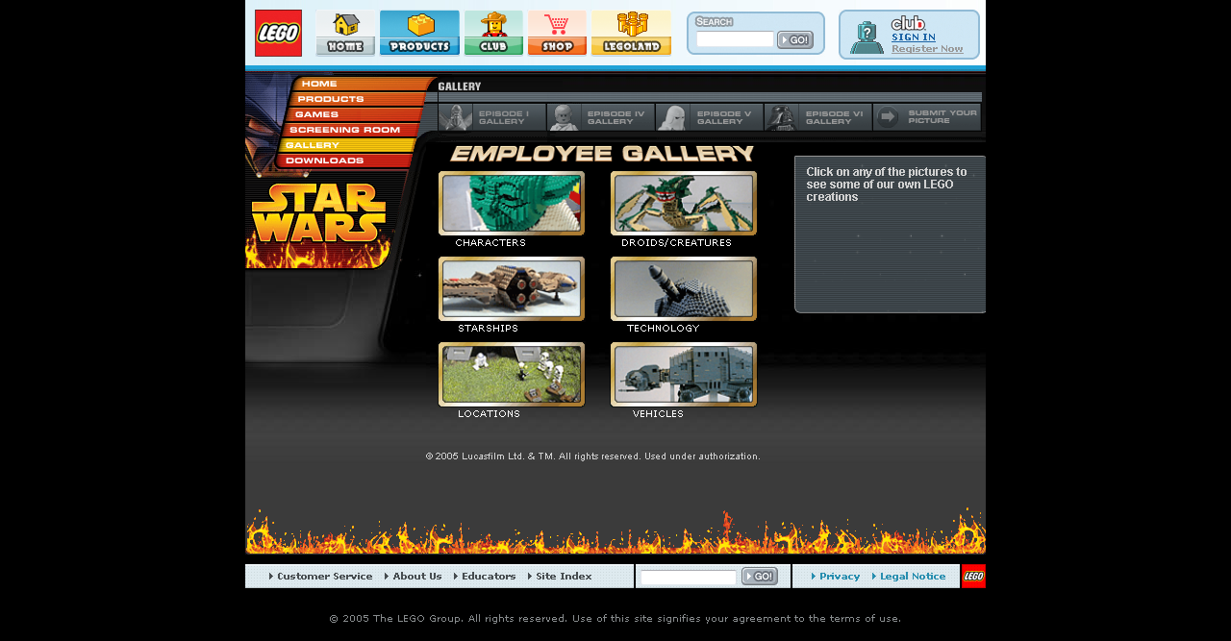The image size is (1231, 641).
Task: Switch to the Episode IV Gallery tab
Action: (601, 117)
